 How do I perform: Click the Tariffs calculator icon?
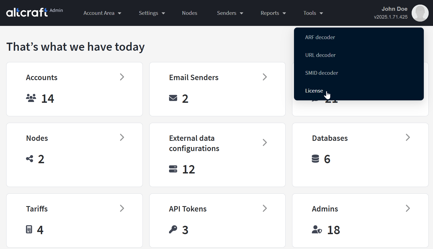(x=29, y=229)
